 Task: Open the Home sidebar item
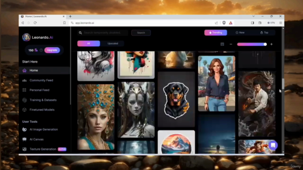click(45, 70)
